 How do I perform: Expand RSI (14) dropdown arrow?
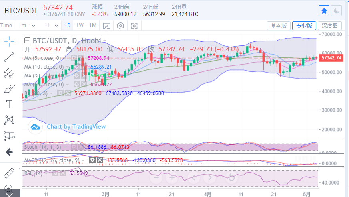click(x=46, y=173)
